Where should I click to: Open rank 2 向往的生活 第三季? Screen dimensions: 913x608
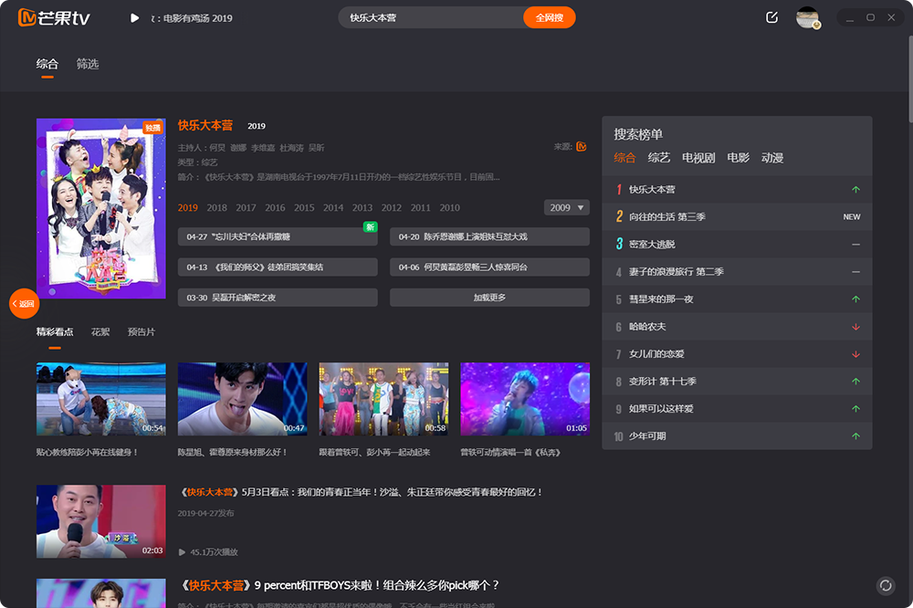pos(737,216)
